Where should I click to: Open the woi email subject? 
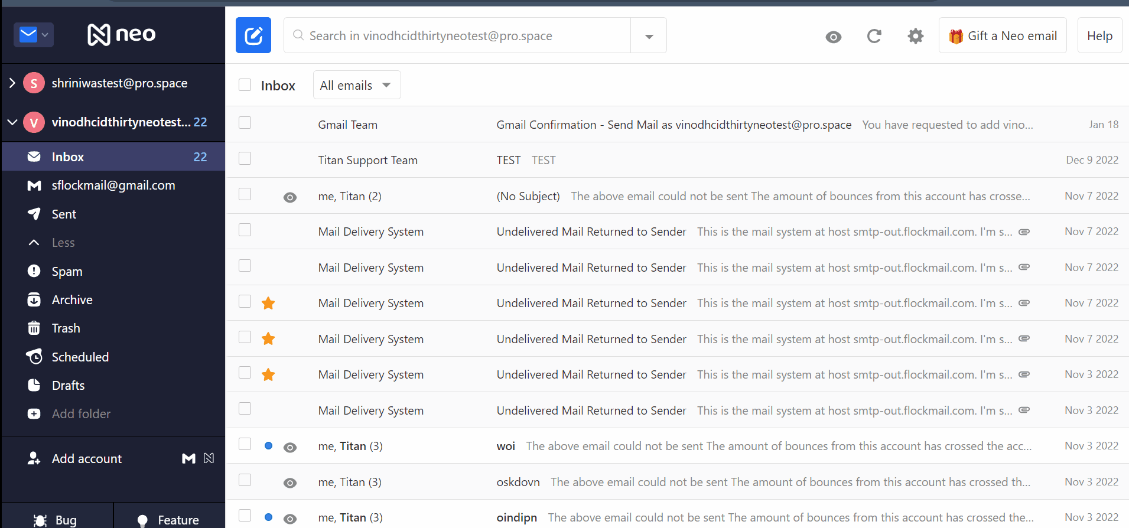tap(506, 446)
